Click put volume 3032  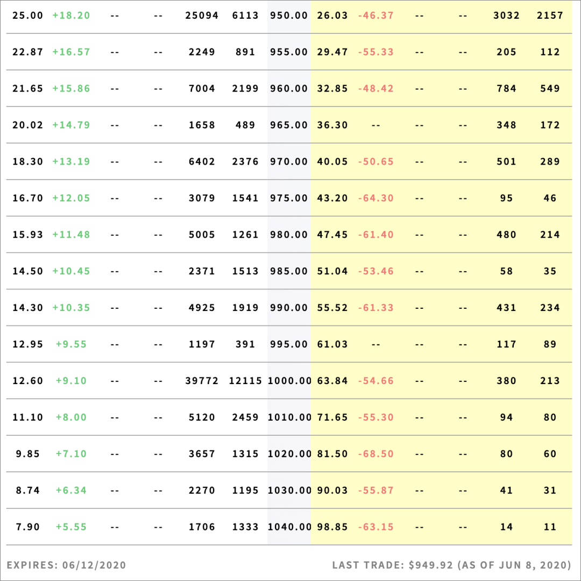(506, 16)
